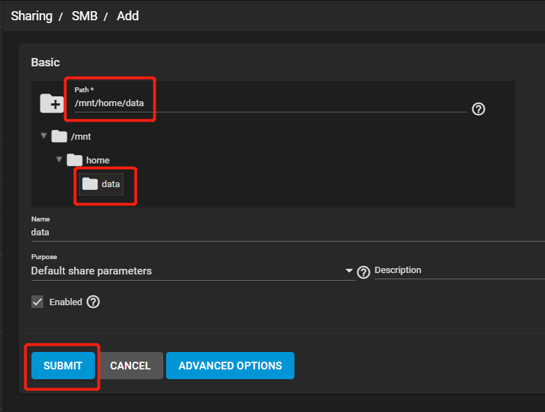The height and width of the screenshot is (412, 545).
Task: Select the home label in the tree
Action: (98, 161)
